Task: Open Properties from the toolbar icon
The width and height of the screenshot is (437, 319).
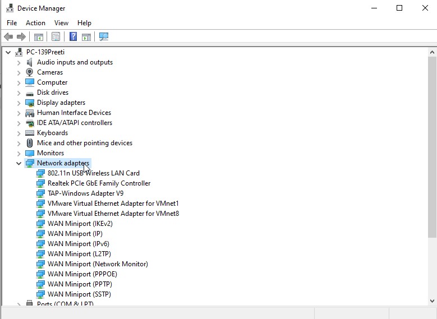Action: pyautogui.click(x=56, y=37)
